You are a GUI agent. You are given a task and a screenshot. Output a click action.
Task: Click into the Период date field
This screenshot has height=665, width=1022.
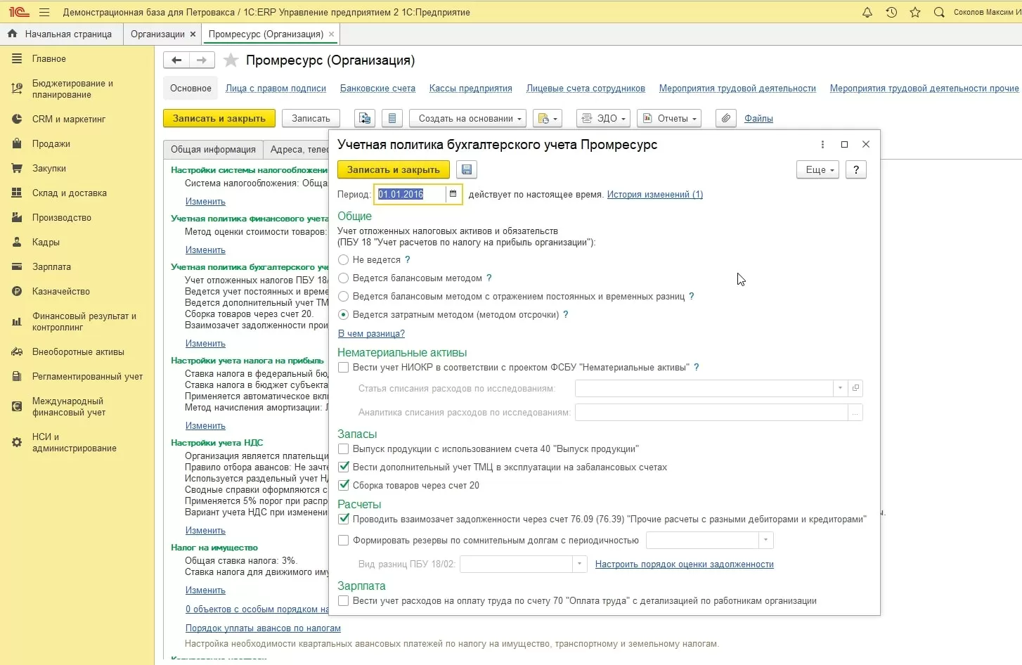pyautogui.click(x=410, y=194)
